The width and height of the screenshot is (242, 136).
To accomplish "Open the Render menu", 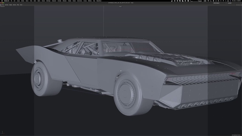I will click(x=74, y=1).
